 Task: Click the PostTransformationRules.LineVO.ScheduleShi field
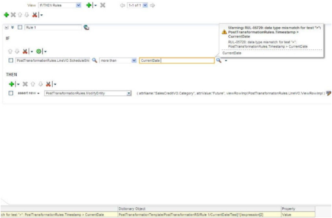click(x=53, y=60)
